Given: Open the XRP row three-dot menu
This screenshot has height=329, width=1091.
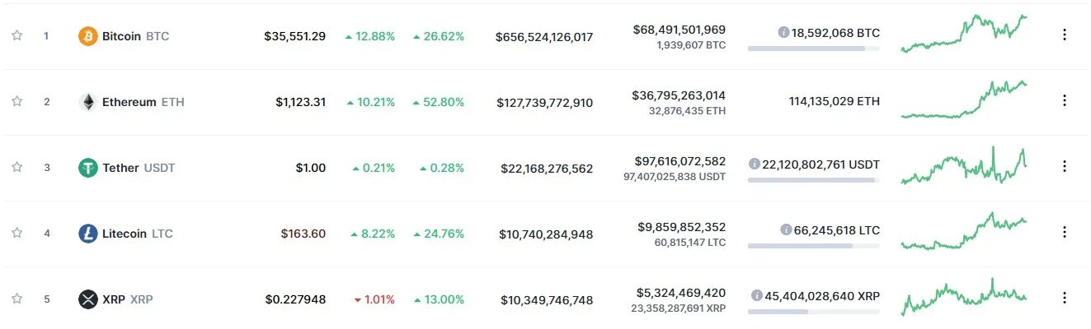Looking at the screenshot, I should pos(1064,298).
